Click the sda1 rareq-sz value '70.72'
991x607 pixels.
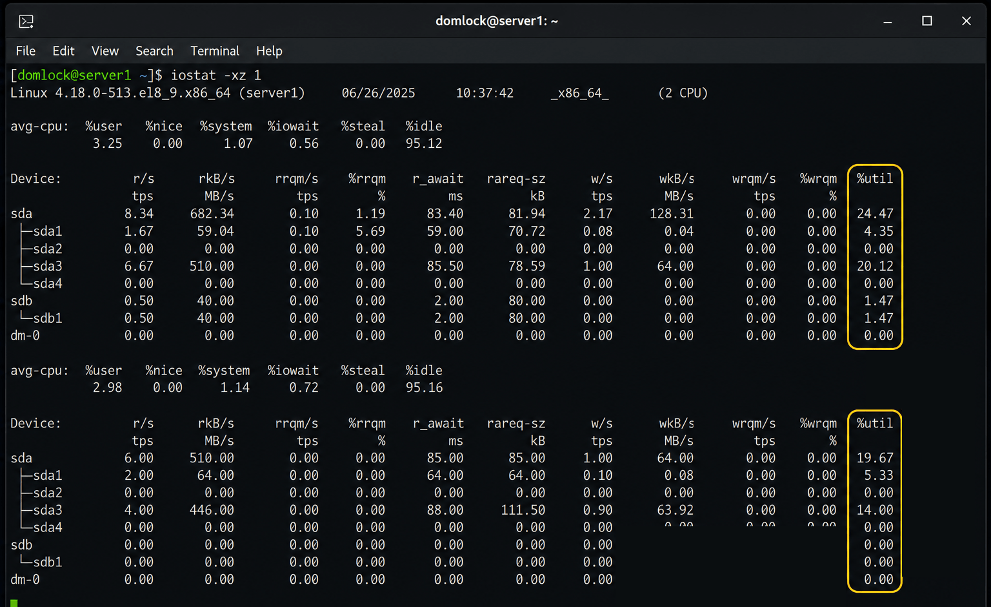point(526,231)
